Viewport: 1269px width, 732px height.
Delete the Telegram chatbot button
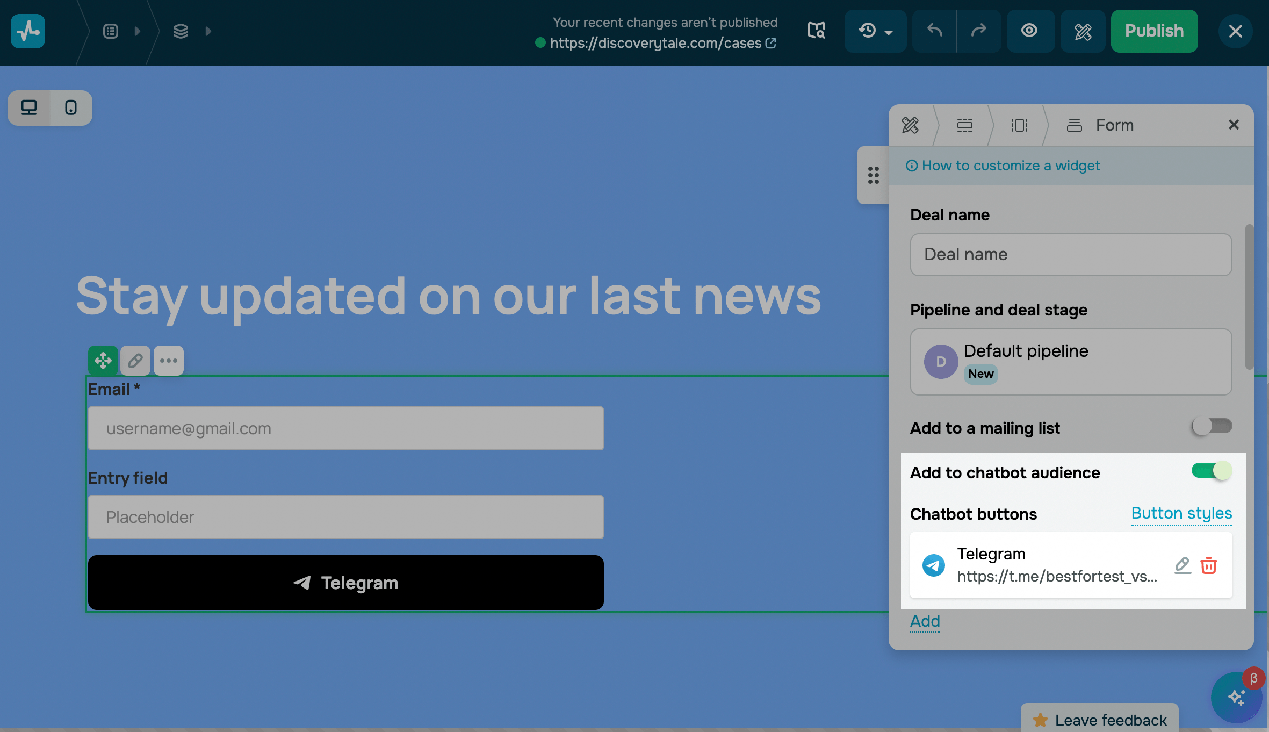pyautogui.click(x=1209, y=565)
